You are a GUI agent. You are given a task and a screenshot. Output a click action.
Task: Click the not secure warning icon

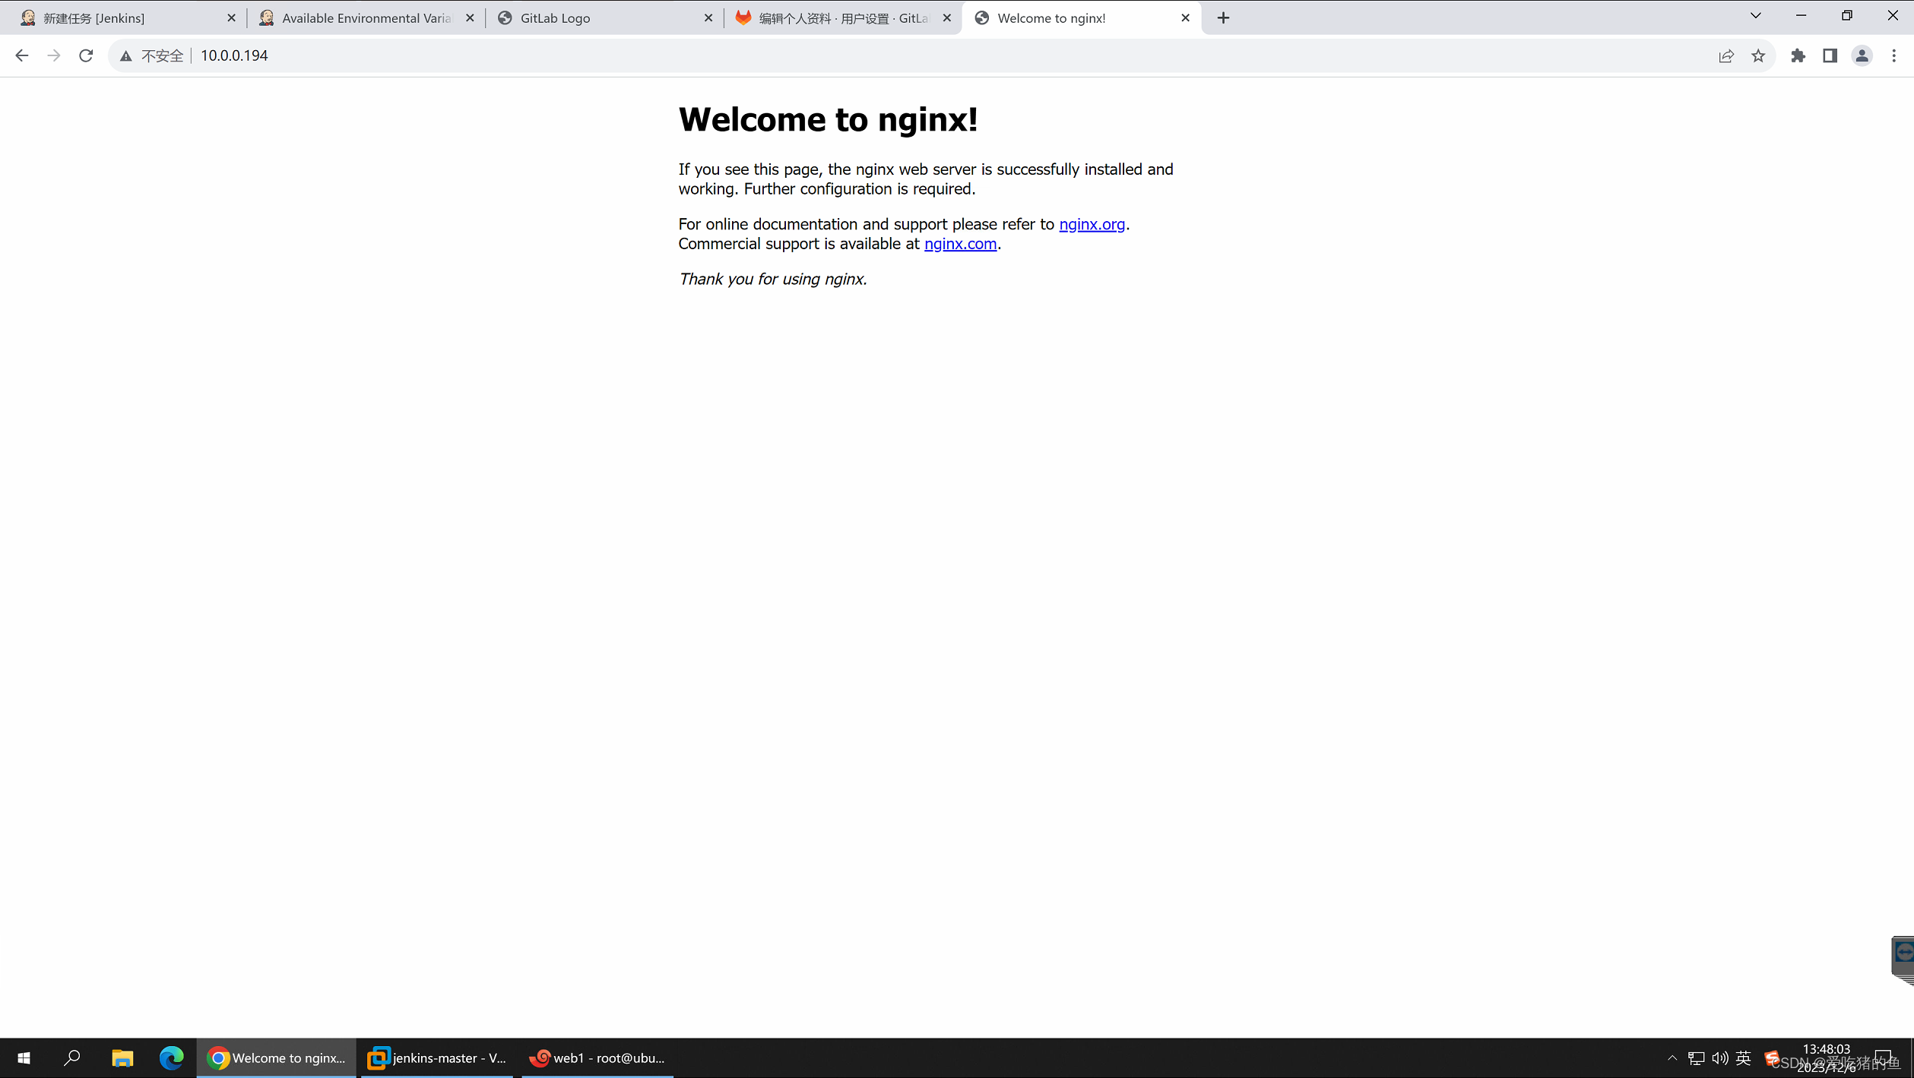[126, 55]
